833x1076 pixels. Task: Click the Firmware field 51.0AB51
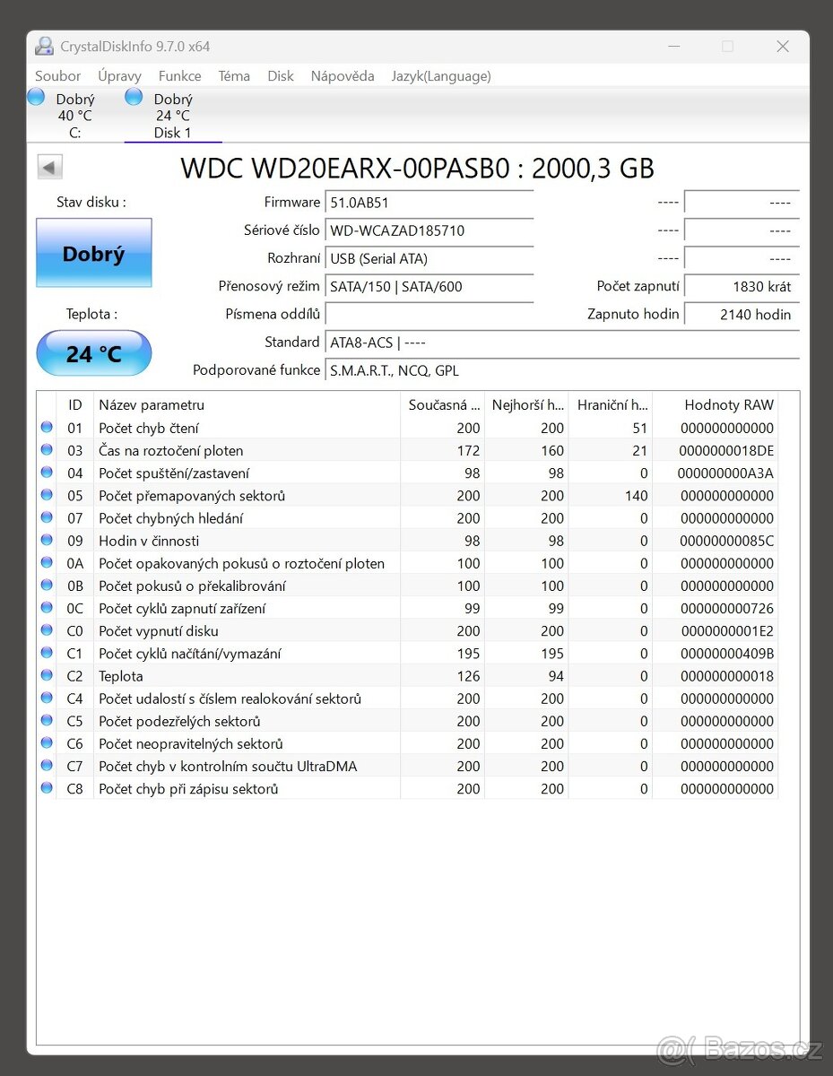430,203
